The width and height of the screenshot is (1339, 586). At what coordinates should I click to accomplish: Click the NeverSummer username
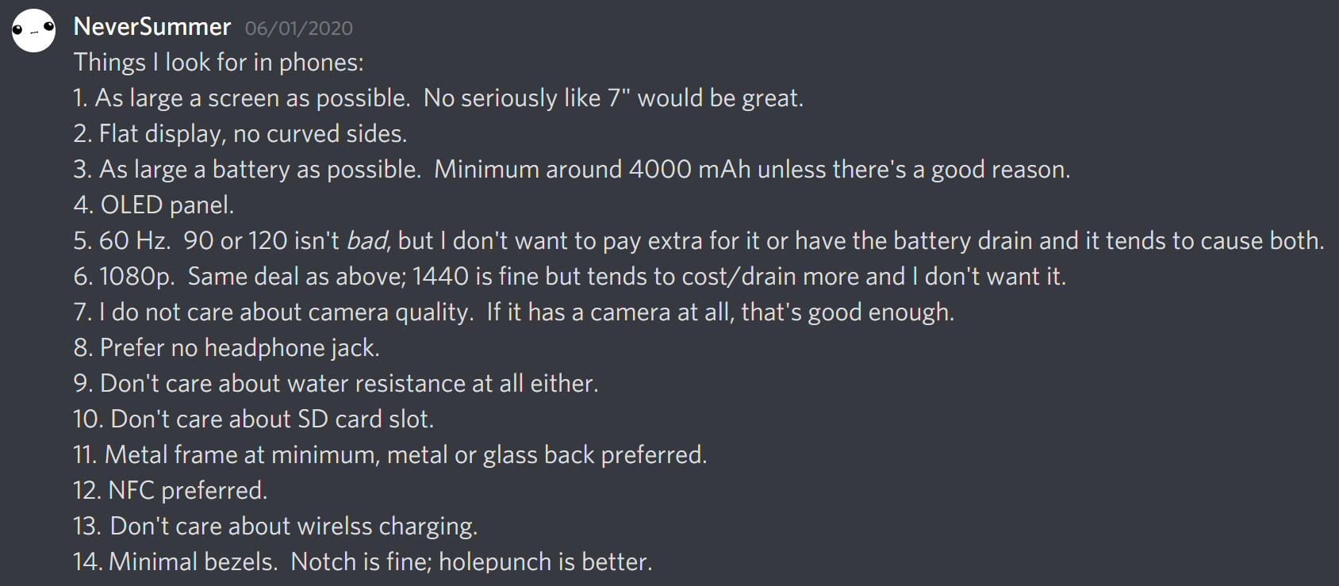[152, 27]
